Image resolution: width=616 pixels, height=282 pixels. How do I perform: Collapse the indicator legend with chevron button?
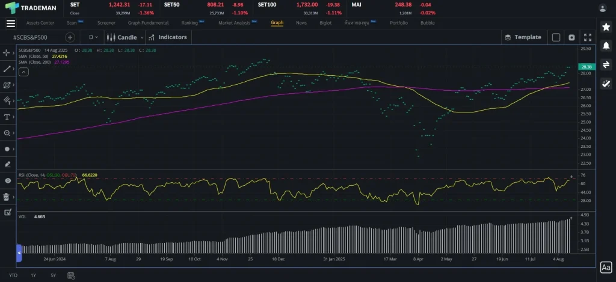[23, 72]
